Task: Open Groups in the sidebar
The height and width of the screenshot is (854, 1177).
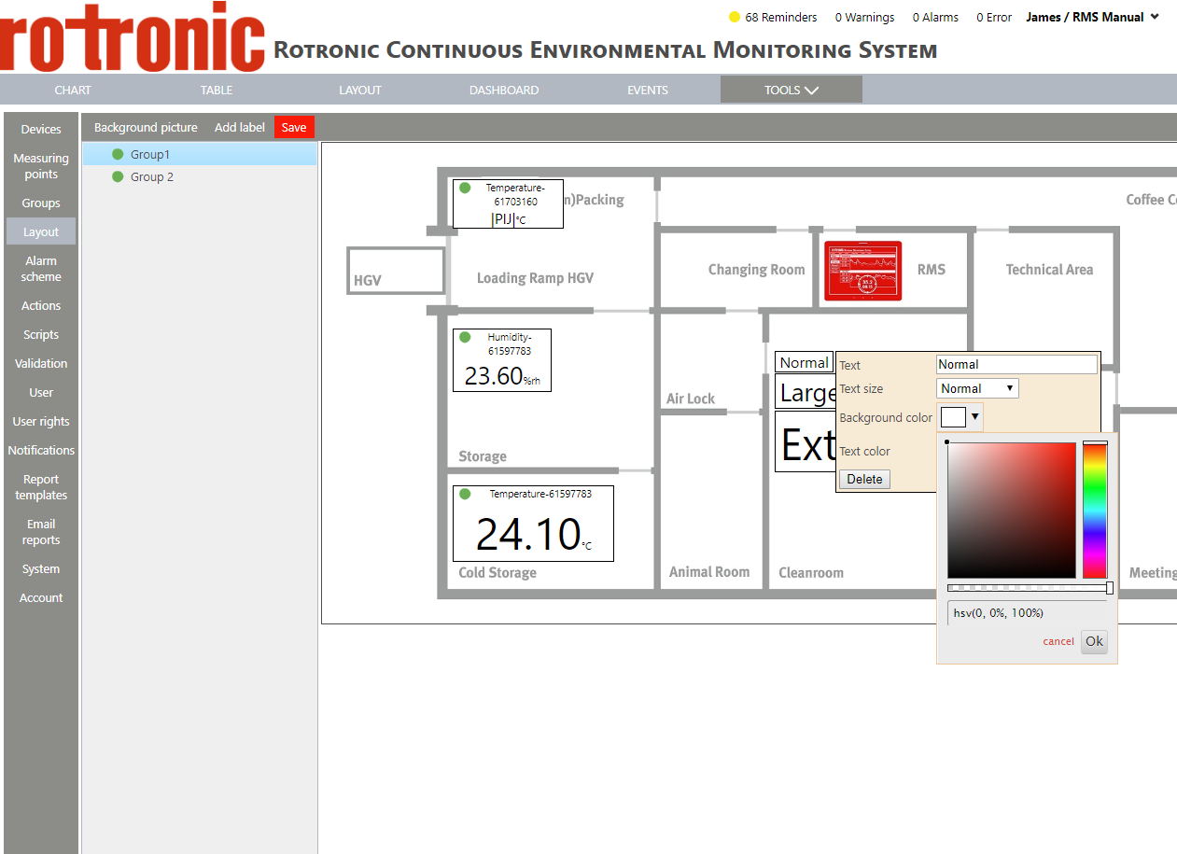Action: tap(41, 203)
